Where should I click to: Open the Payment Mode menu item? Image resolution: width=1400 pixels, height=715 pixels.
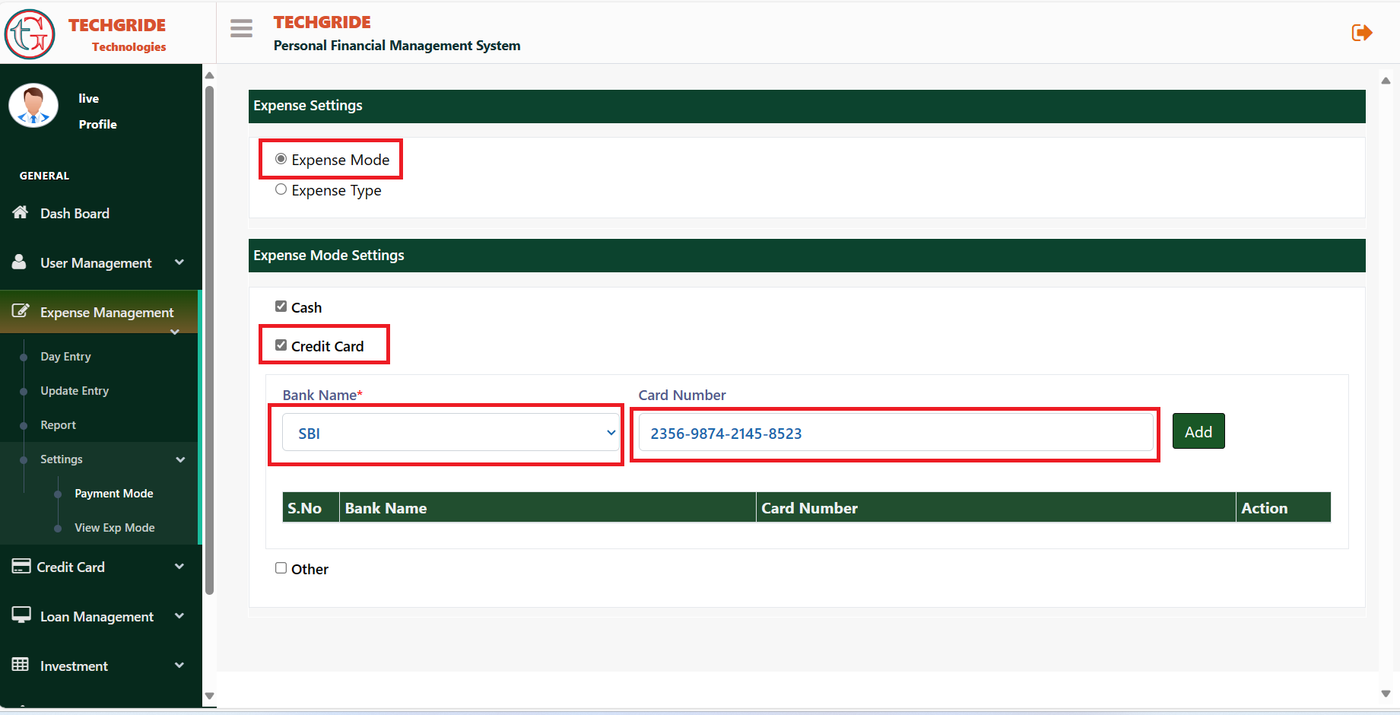[114, 494]
